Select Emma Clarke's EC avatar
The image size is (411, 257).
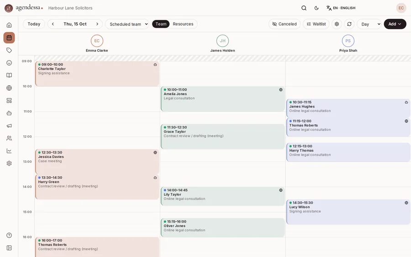click(97, 41)
